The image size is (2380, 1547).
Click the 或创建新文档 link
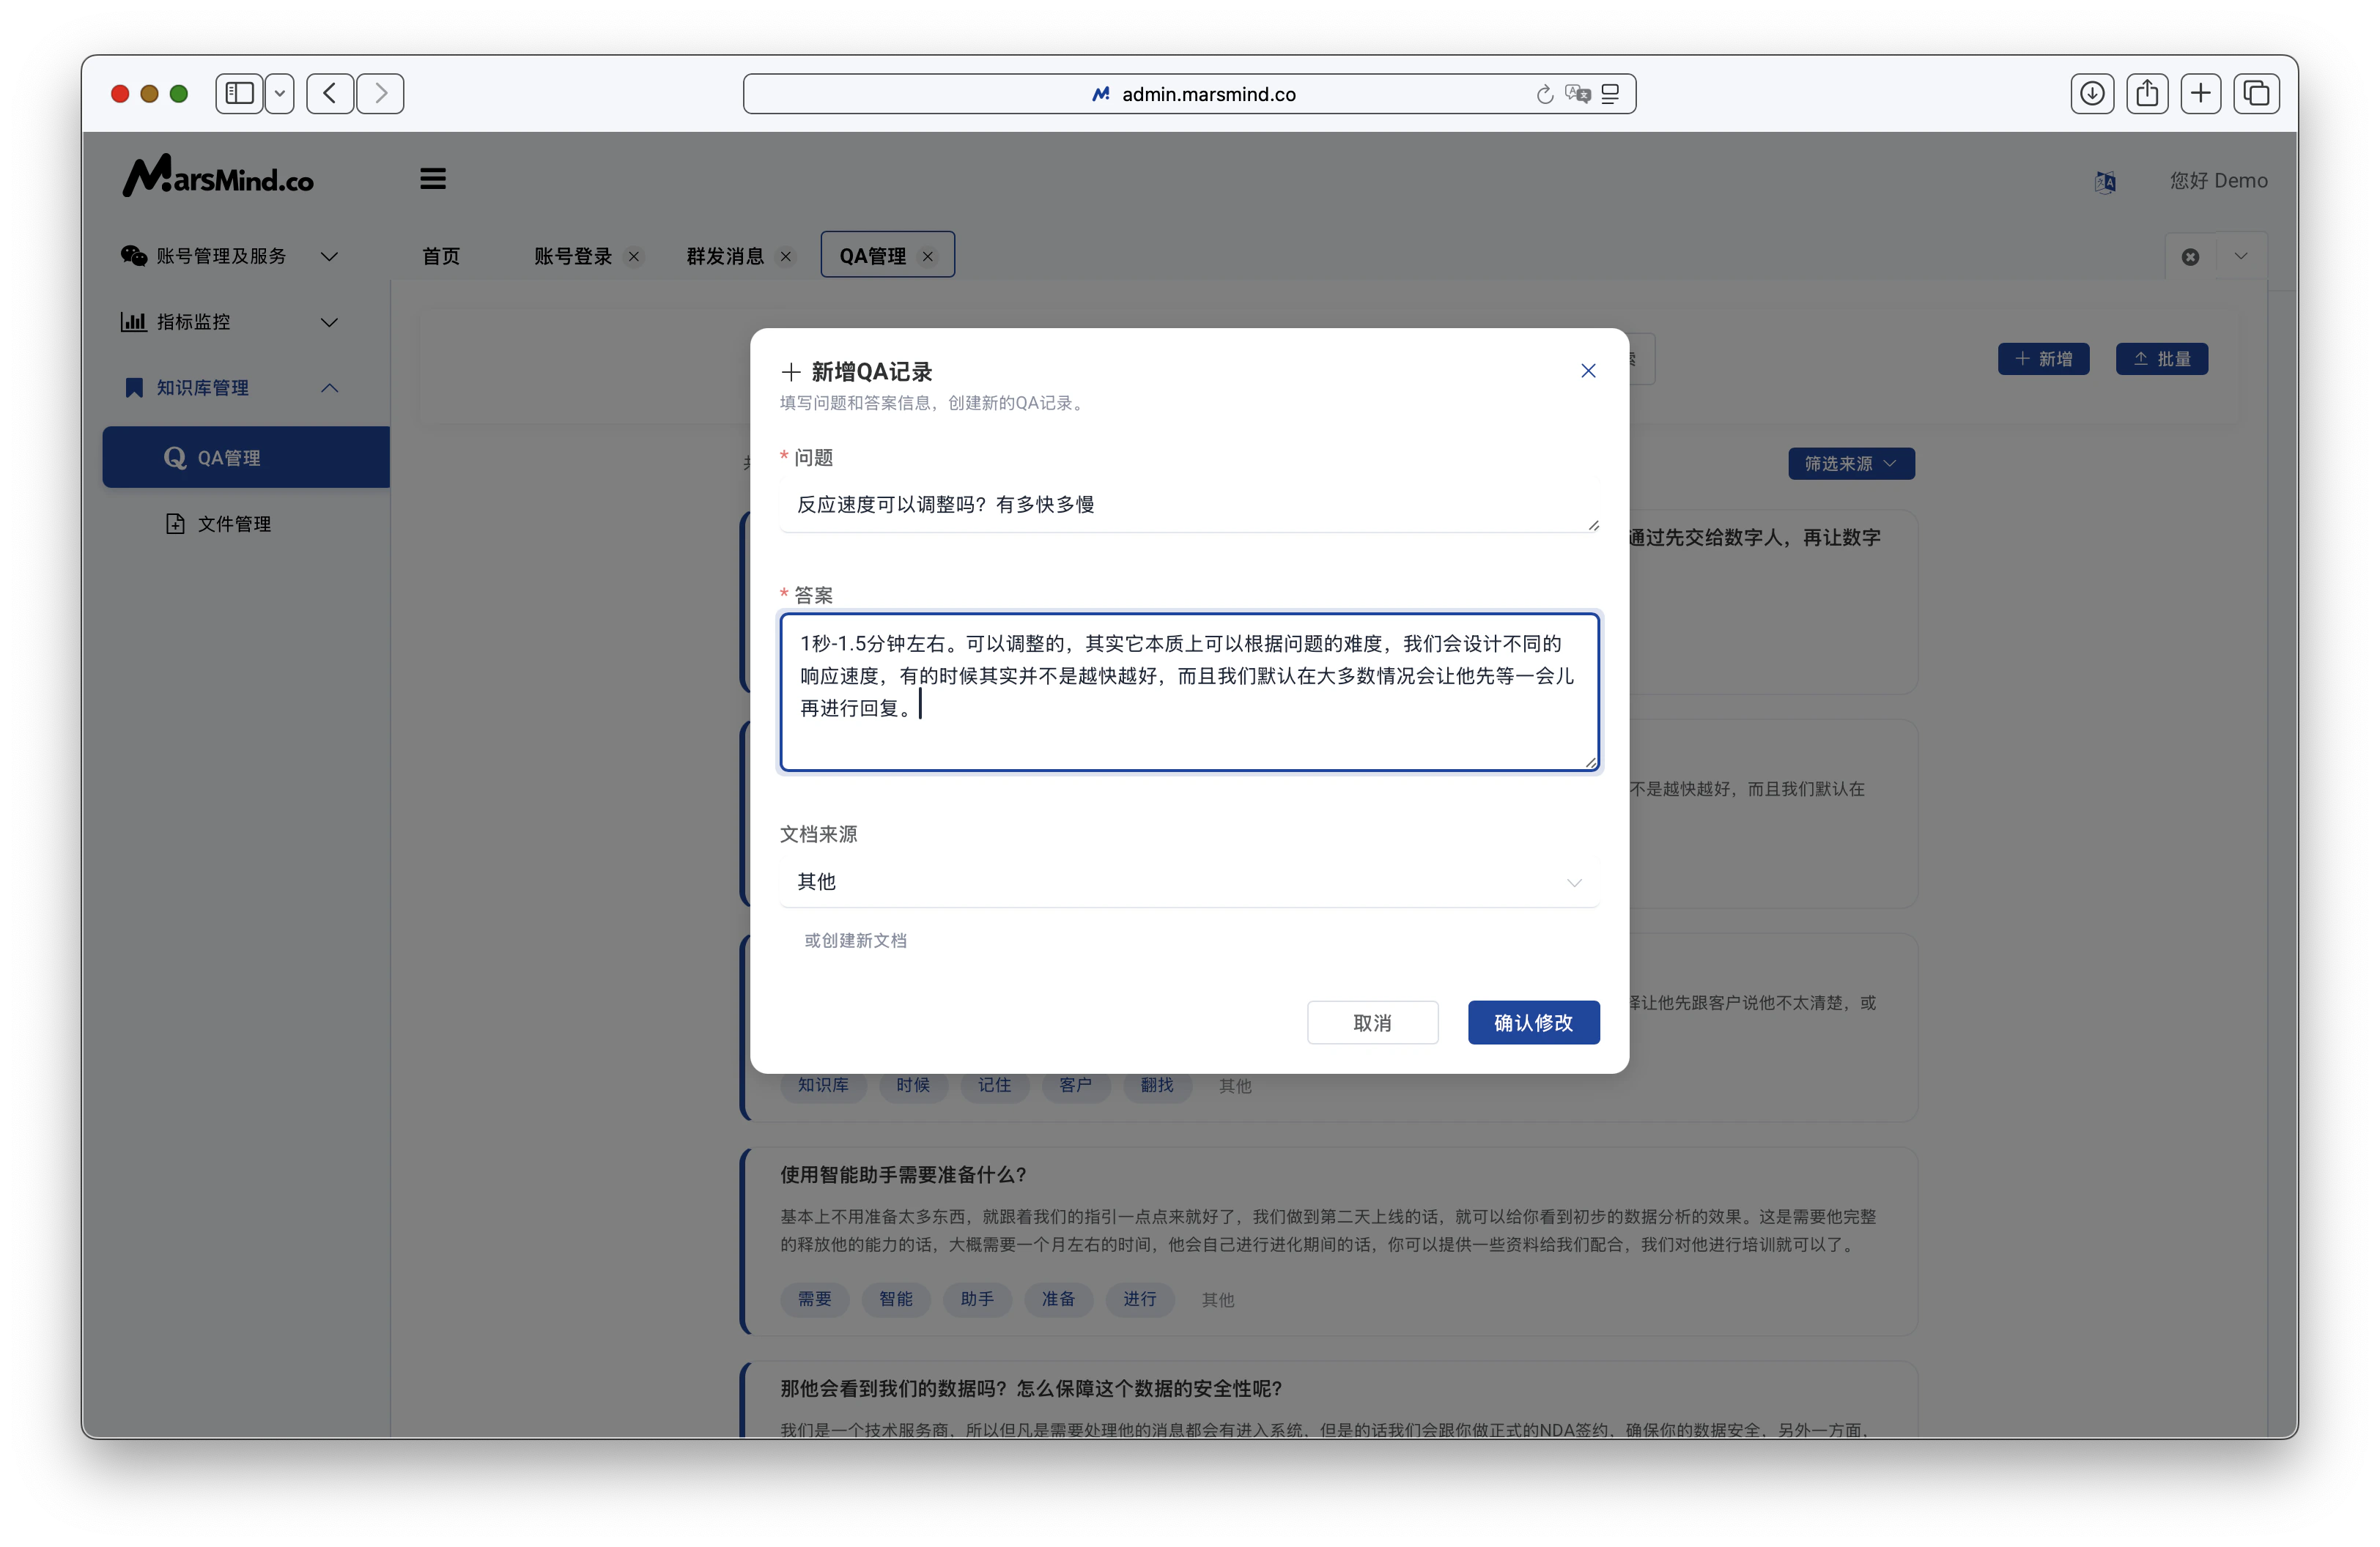coord(855,941)
